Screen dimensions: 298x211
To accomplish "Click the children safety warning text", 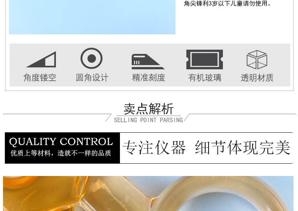I will tap(228, 3).
